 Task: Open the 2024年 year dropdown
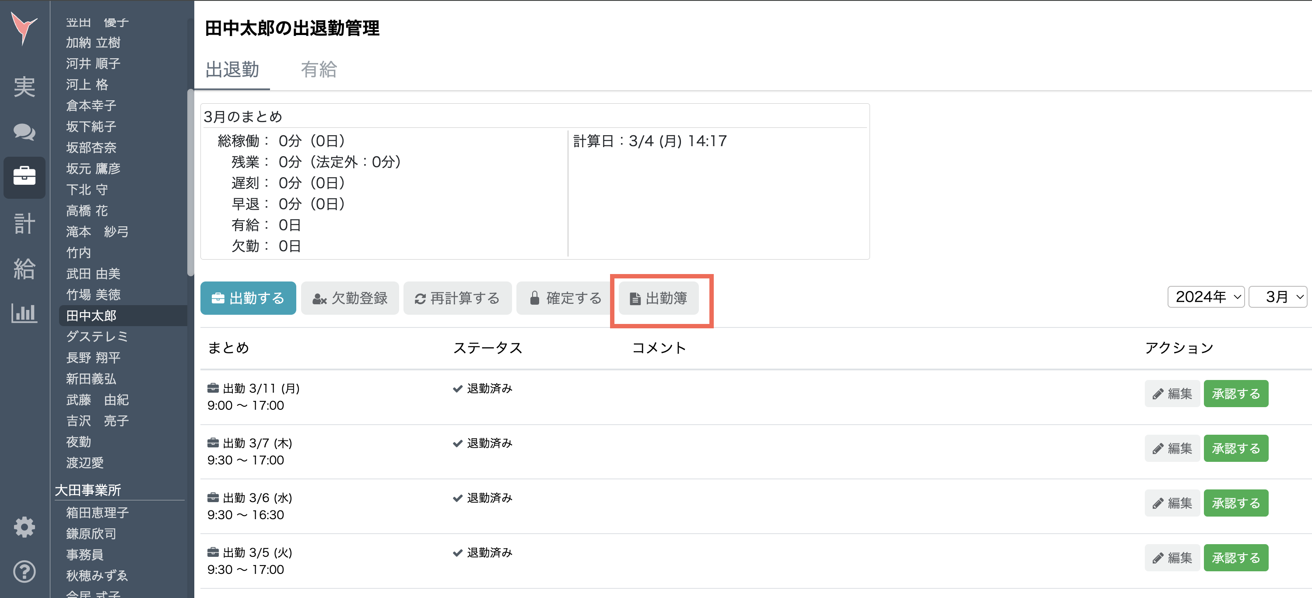1206,297
